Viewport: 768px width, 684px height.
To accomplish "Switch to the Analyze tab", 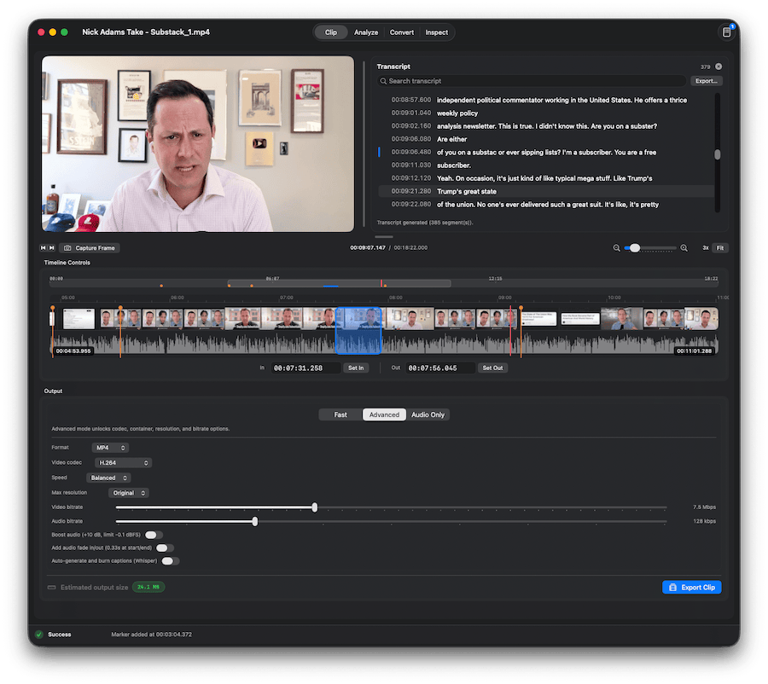I will point(366,32).
